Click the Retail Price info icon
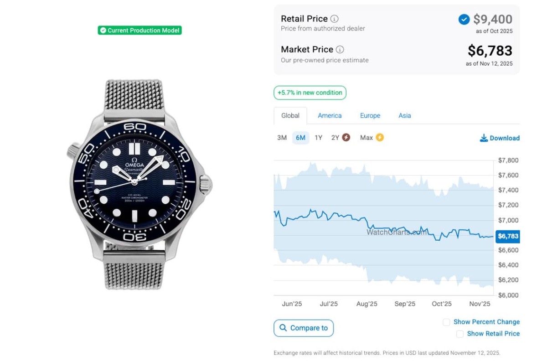The width and height of the screenshot is (547, 362). point(335,19)
